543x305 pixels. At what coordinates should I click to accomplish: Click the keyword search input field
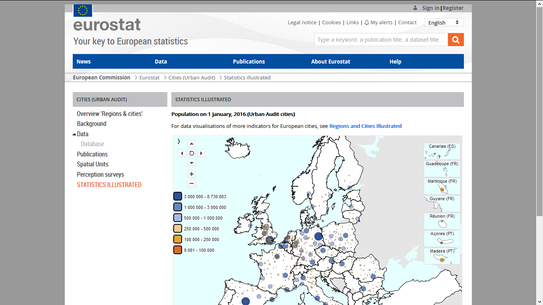point(381,40)
